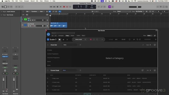The image size is (169, 95).
Task: Open the Scaler hamburger menu
Action: pyautogui.click(x=156, y=40)
